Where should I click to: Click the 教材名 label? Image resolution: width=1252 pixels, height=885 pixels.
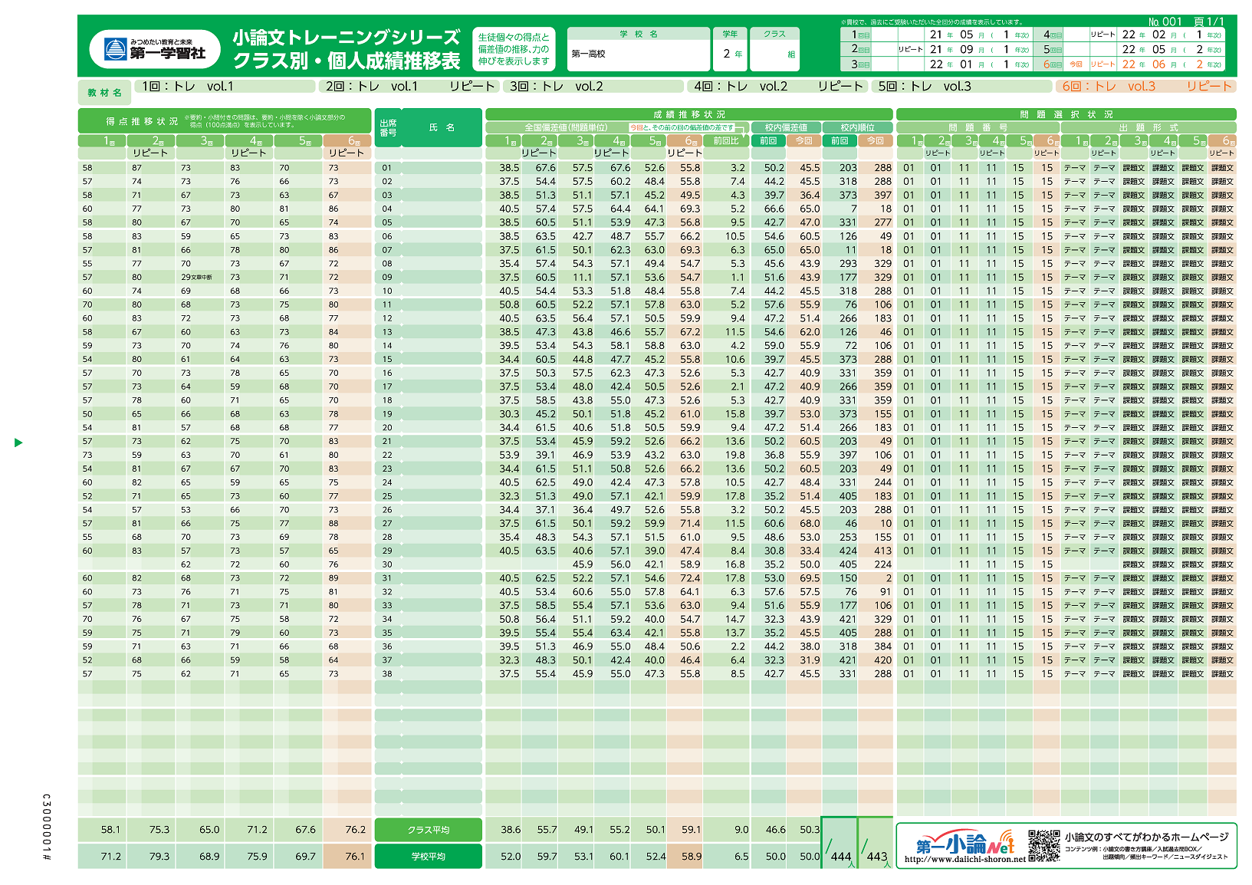tap(104, 93)
